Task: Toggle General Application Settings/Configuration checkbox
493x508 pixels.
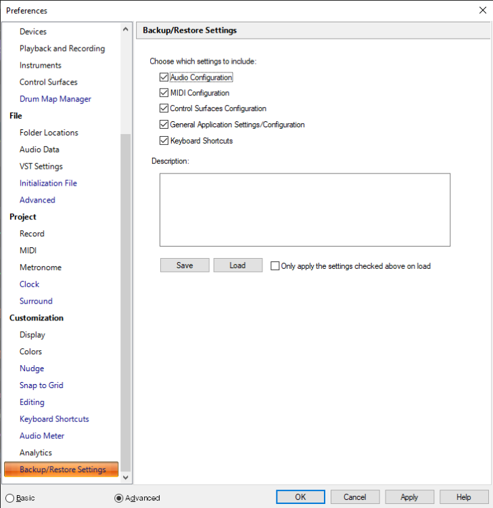Action: coord(164,125)
